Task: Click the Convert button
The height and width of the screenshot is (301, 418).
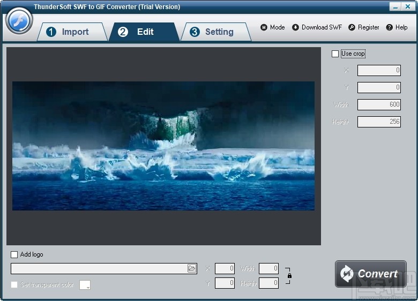Action: click(370, 274)
